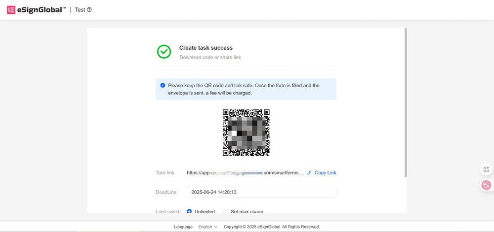Click the page's vertical scrollbar
The image size is (494, 232).
click(x=406, y=103)
